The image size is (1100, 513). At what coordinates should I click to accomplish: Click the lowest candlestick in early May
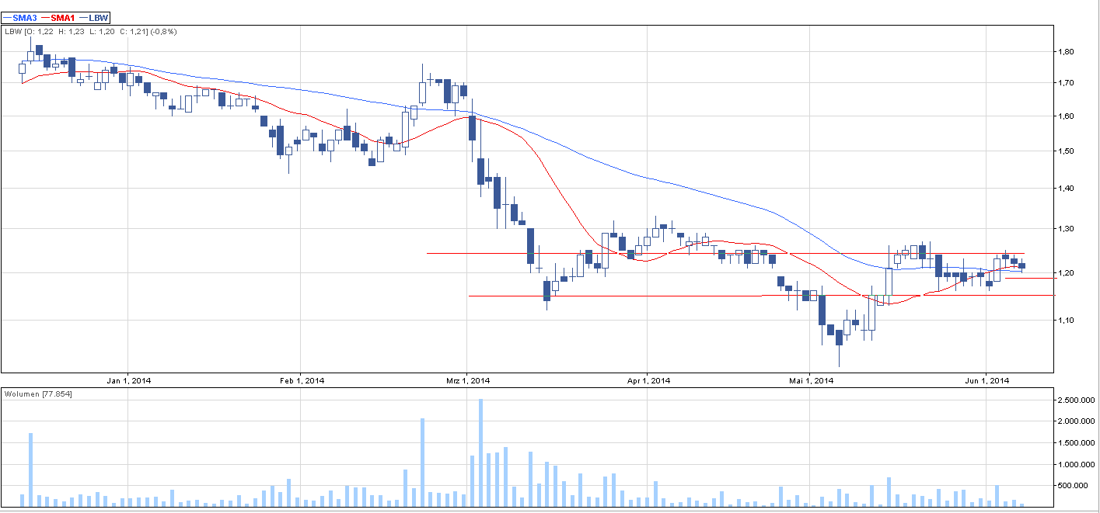pyautogui.click(x=839, y=338)
